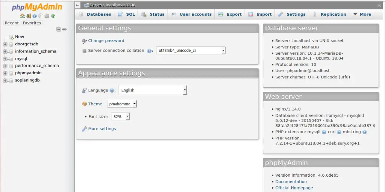Viewport: 385px width, 192px height.
Task: Open Server connection collation dropdown
Action: click(191, 51)
